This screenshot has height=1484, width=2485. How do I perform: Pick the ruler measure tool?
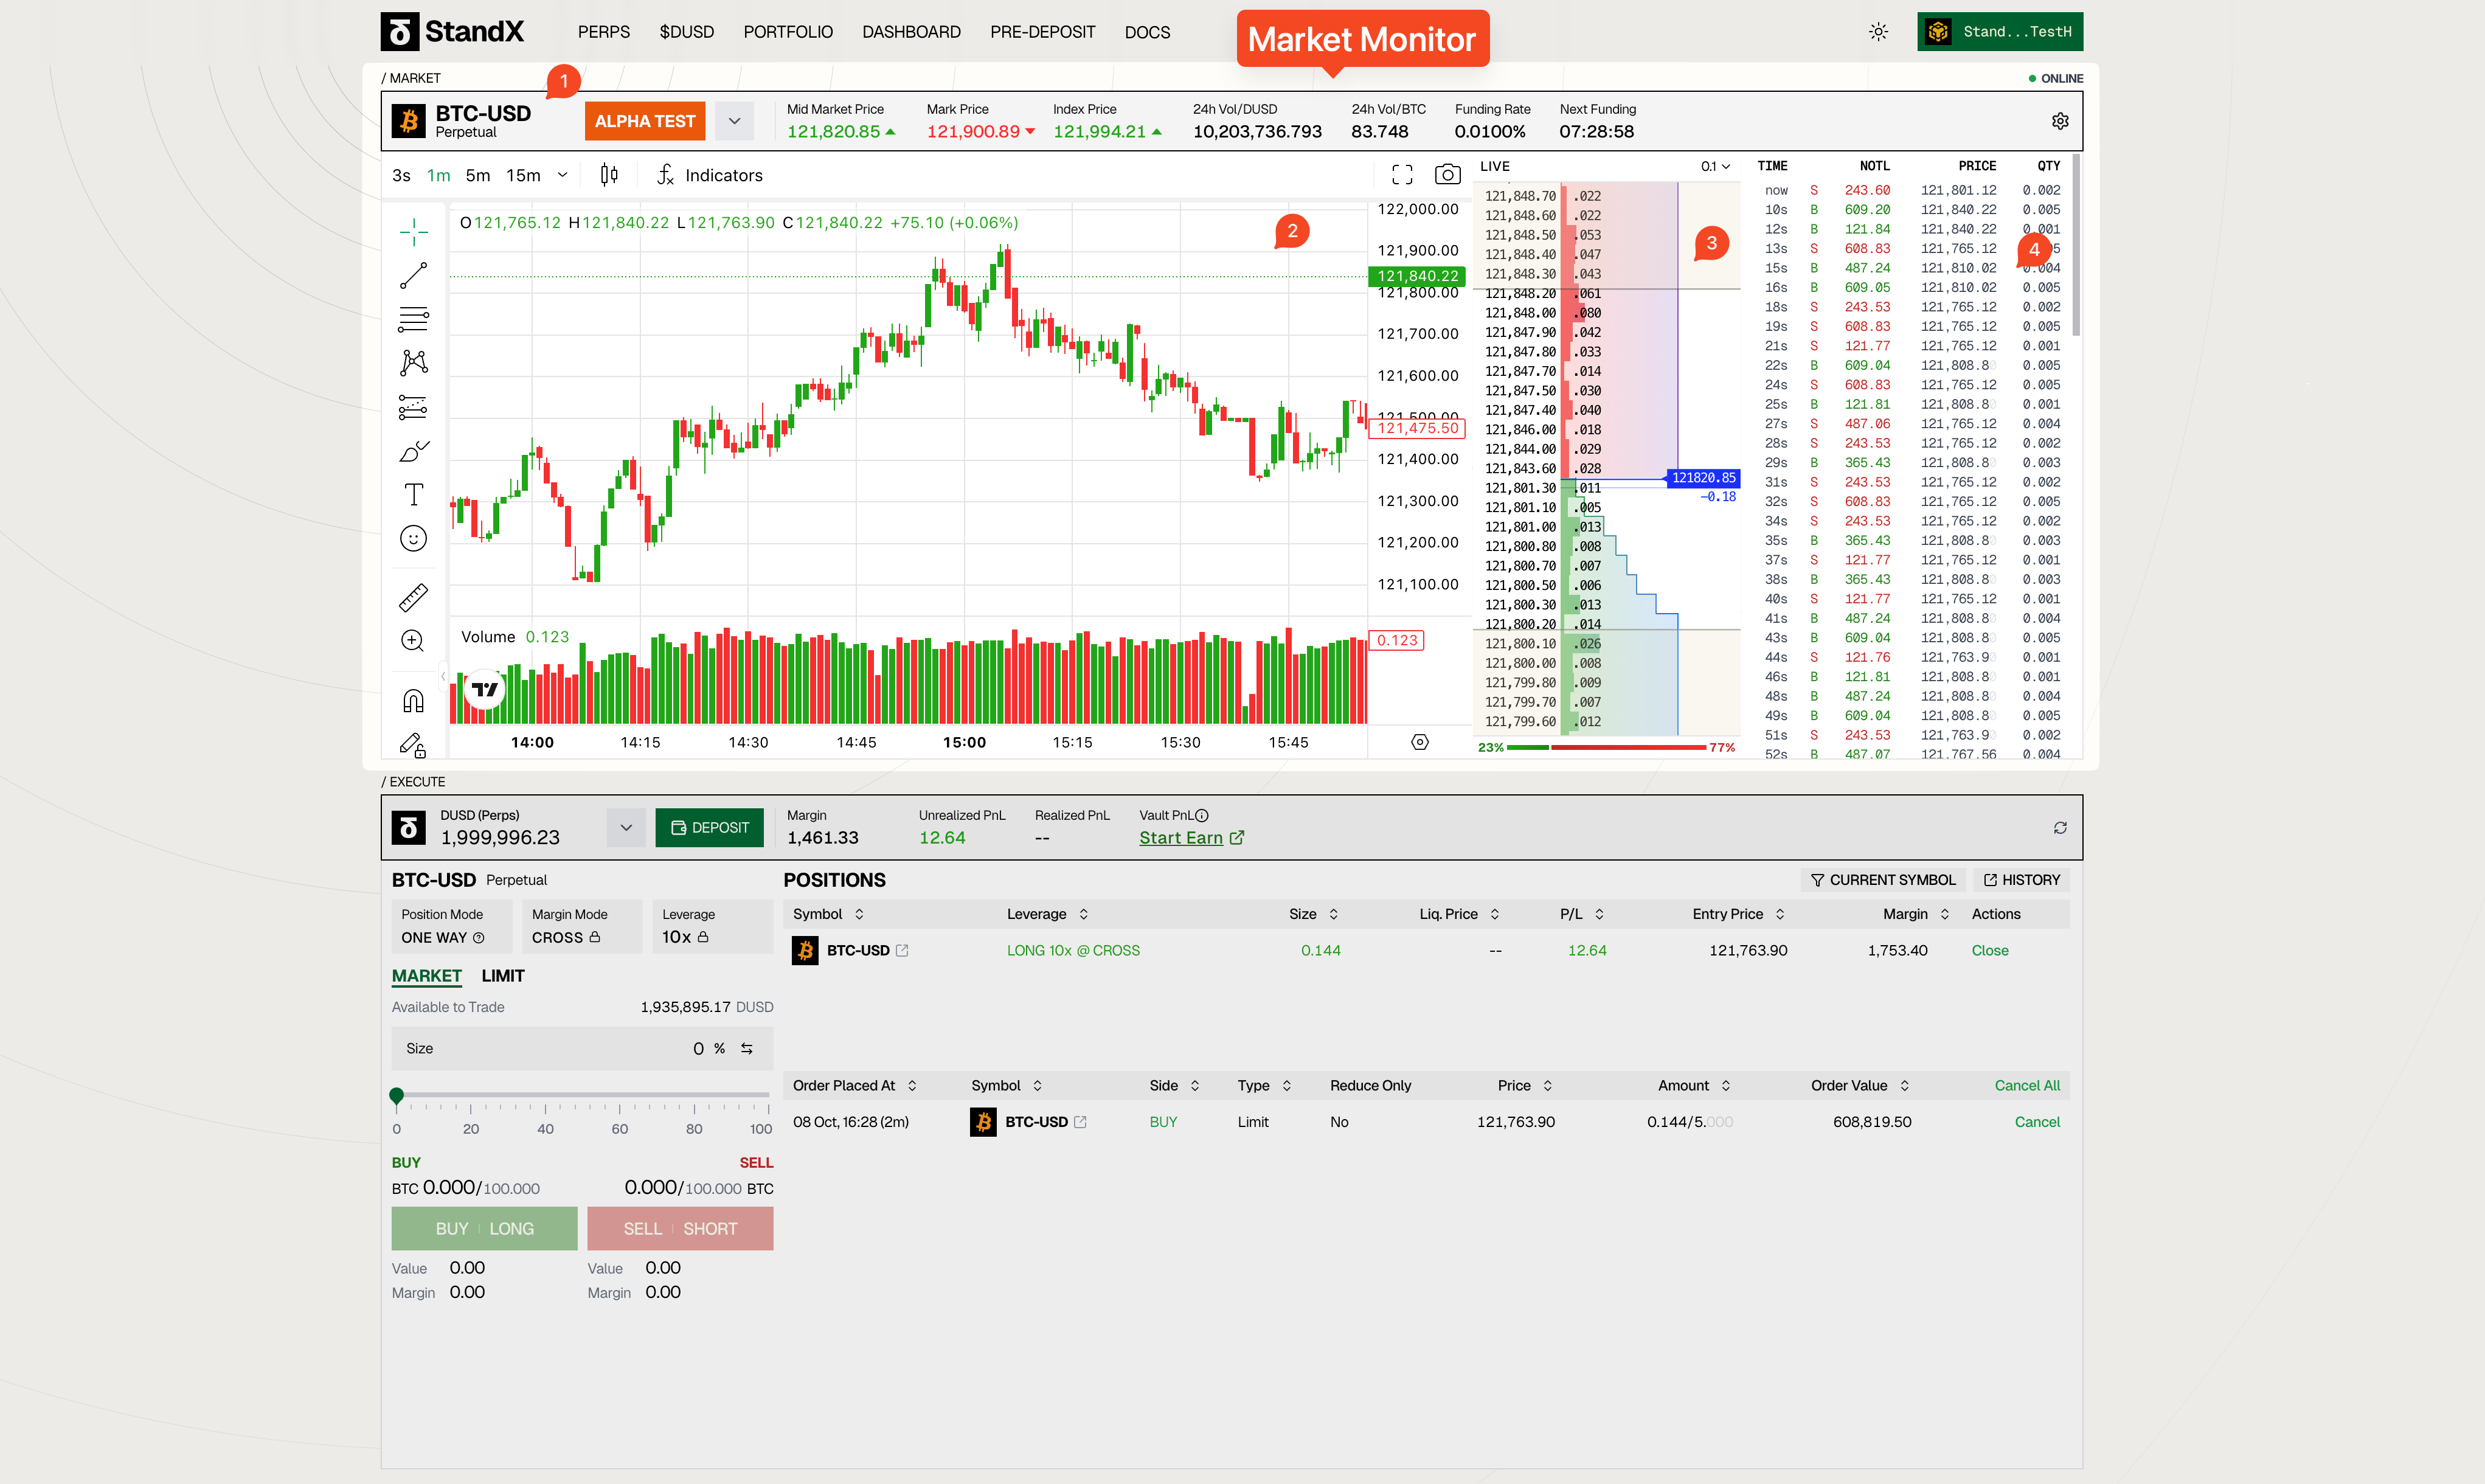click(x=413, y=597)
